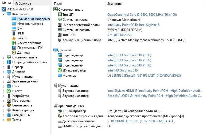This screenshot has width=207, height=135.
Task: Open the Realtek ALC671 audio adapter link
Action: (x=155, y=96)
